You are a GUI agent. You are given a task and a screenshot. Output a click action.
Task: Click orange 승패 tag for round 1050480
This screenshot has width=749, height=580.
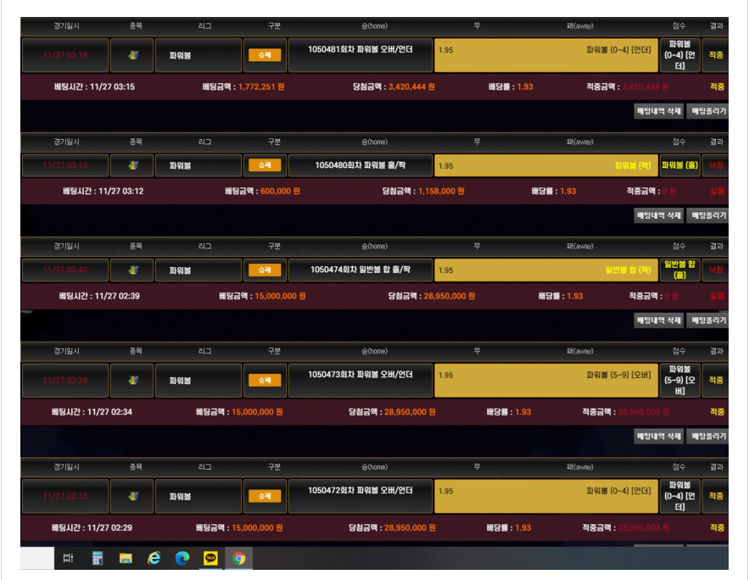click(x=265, y=165)
